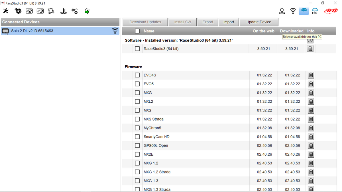Open the user profile icon
The width and height of the screenshot is (342, 192).
click(282, 11)
